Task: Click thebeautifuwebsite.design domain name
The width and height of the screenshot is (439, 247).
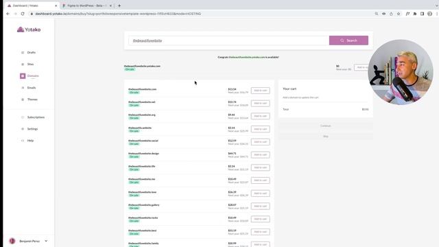Action: 143,154
